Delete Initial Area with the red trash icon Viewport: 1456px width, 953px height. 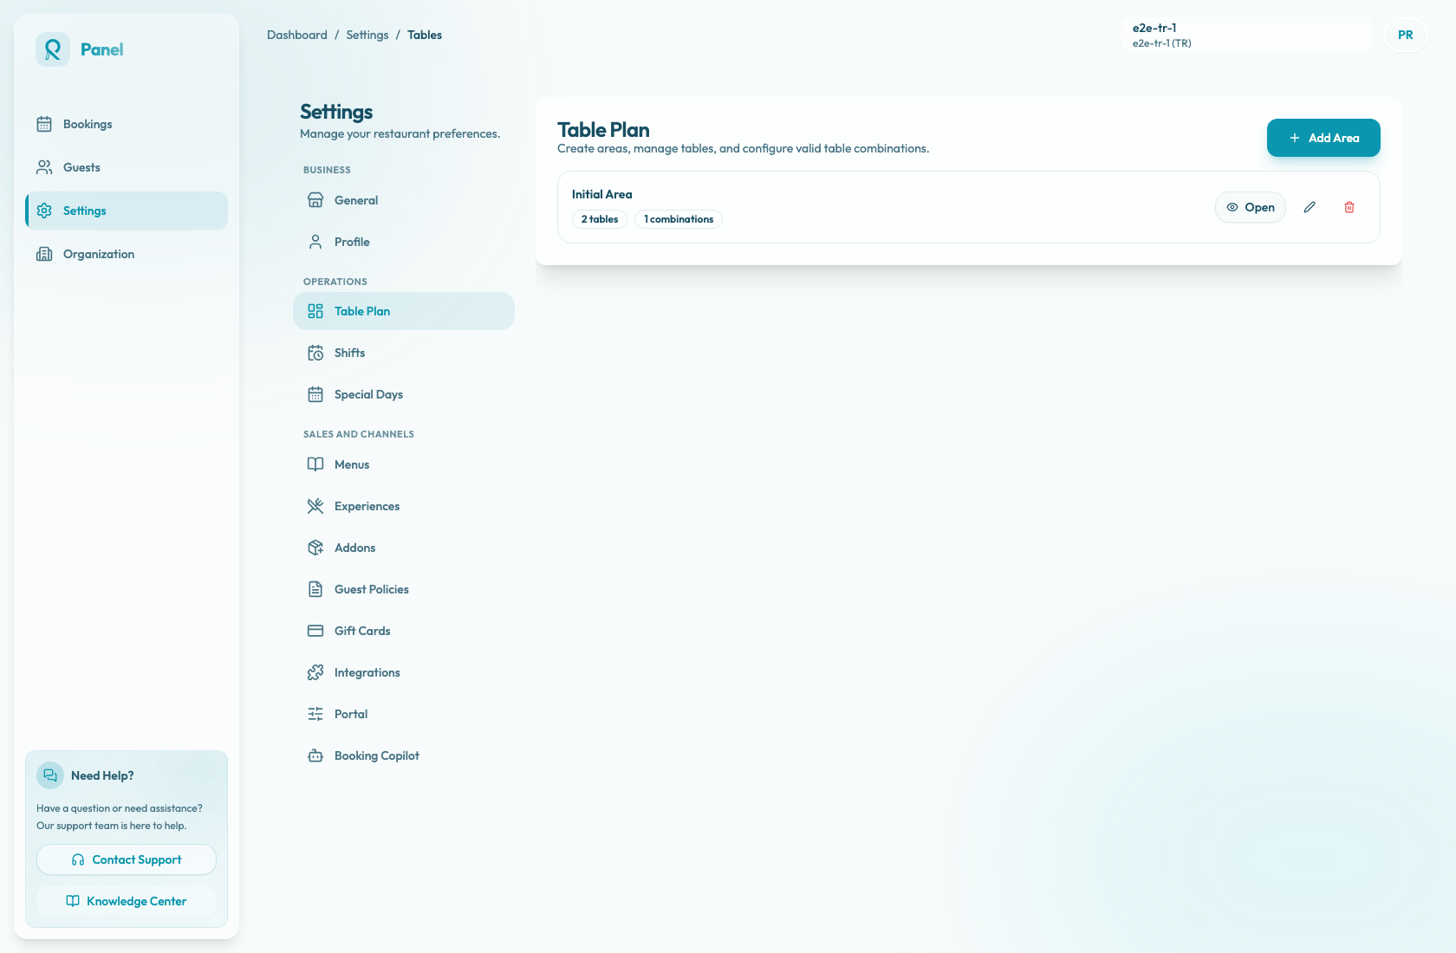[x=1349, y=207]
